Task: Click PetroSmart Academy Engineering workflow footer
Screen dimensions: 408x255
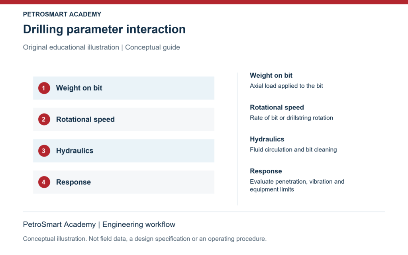Action: (x=99, y=224)
